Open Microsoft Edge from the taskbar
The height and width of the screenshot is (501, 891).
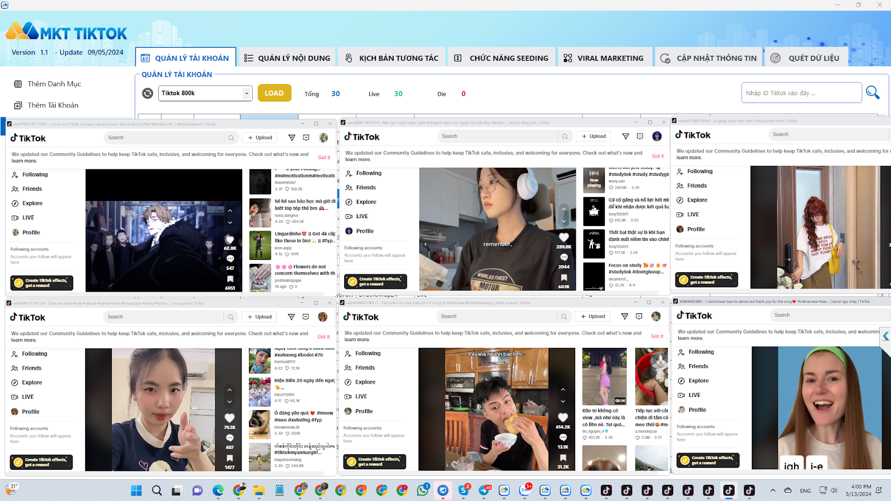point(218,490)
